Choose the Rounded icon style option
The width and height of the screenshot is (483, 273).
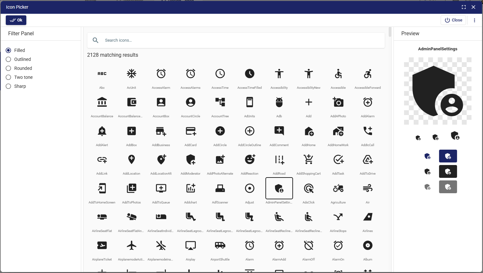tap(8, 68)
